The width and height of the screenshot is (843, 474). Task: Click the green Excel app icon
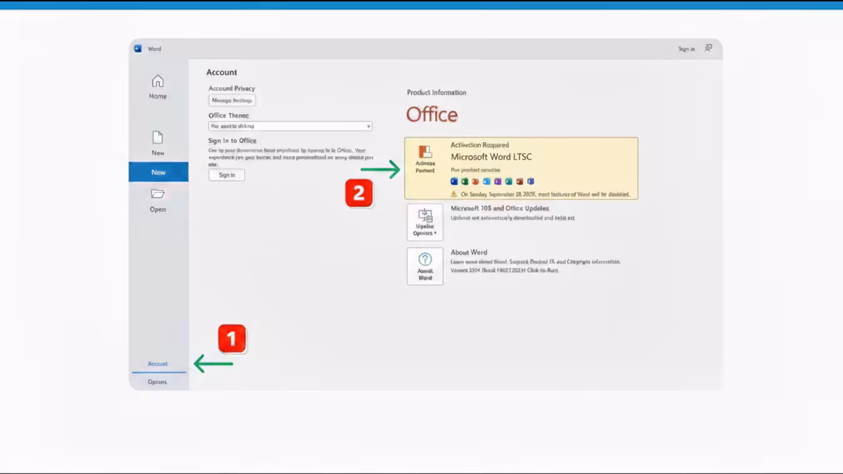click(465, 181)
